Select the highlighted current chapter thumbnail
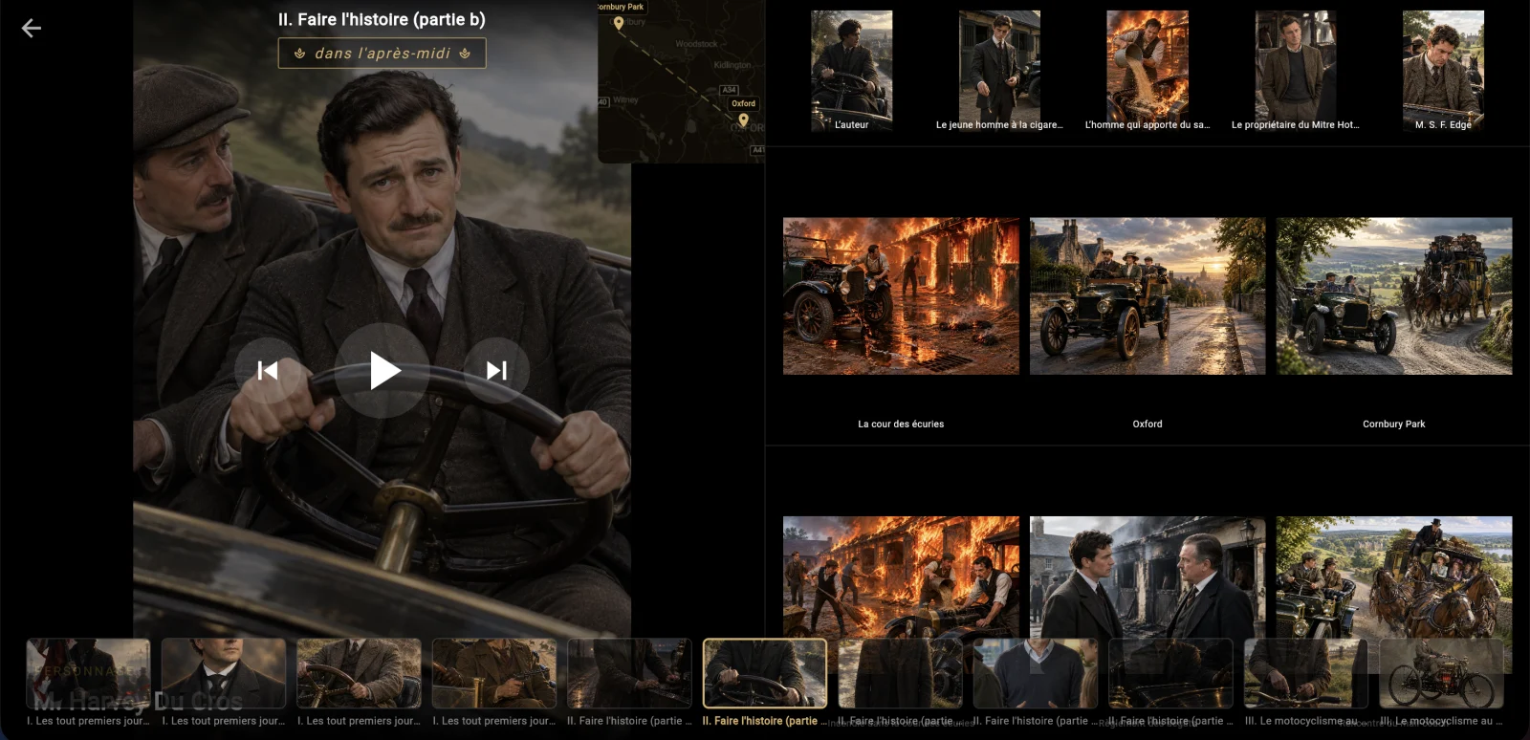 click(765, 673)
